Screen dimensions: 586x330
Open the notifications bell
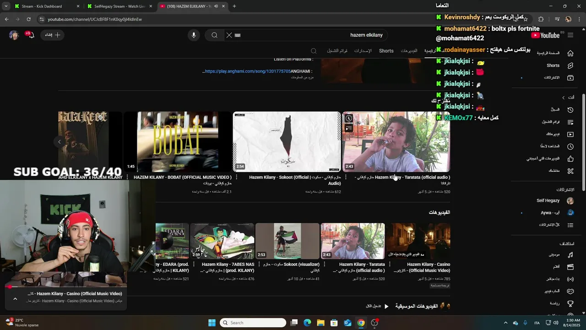[x=30, y=35]
